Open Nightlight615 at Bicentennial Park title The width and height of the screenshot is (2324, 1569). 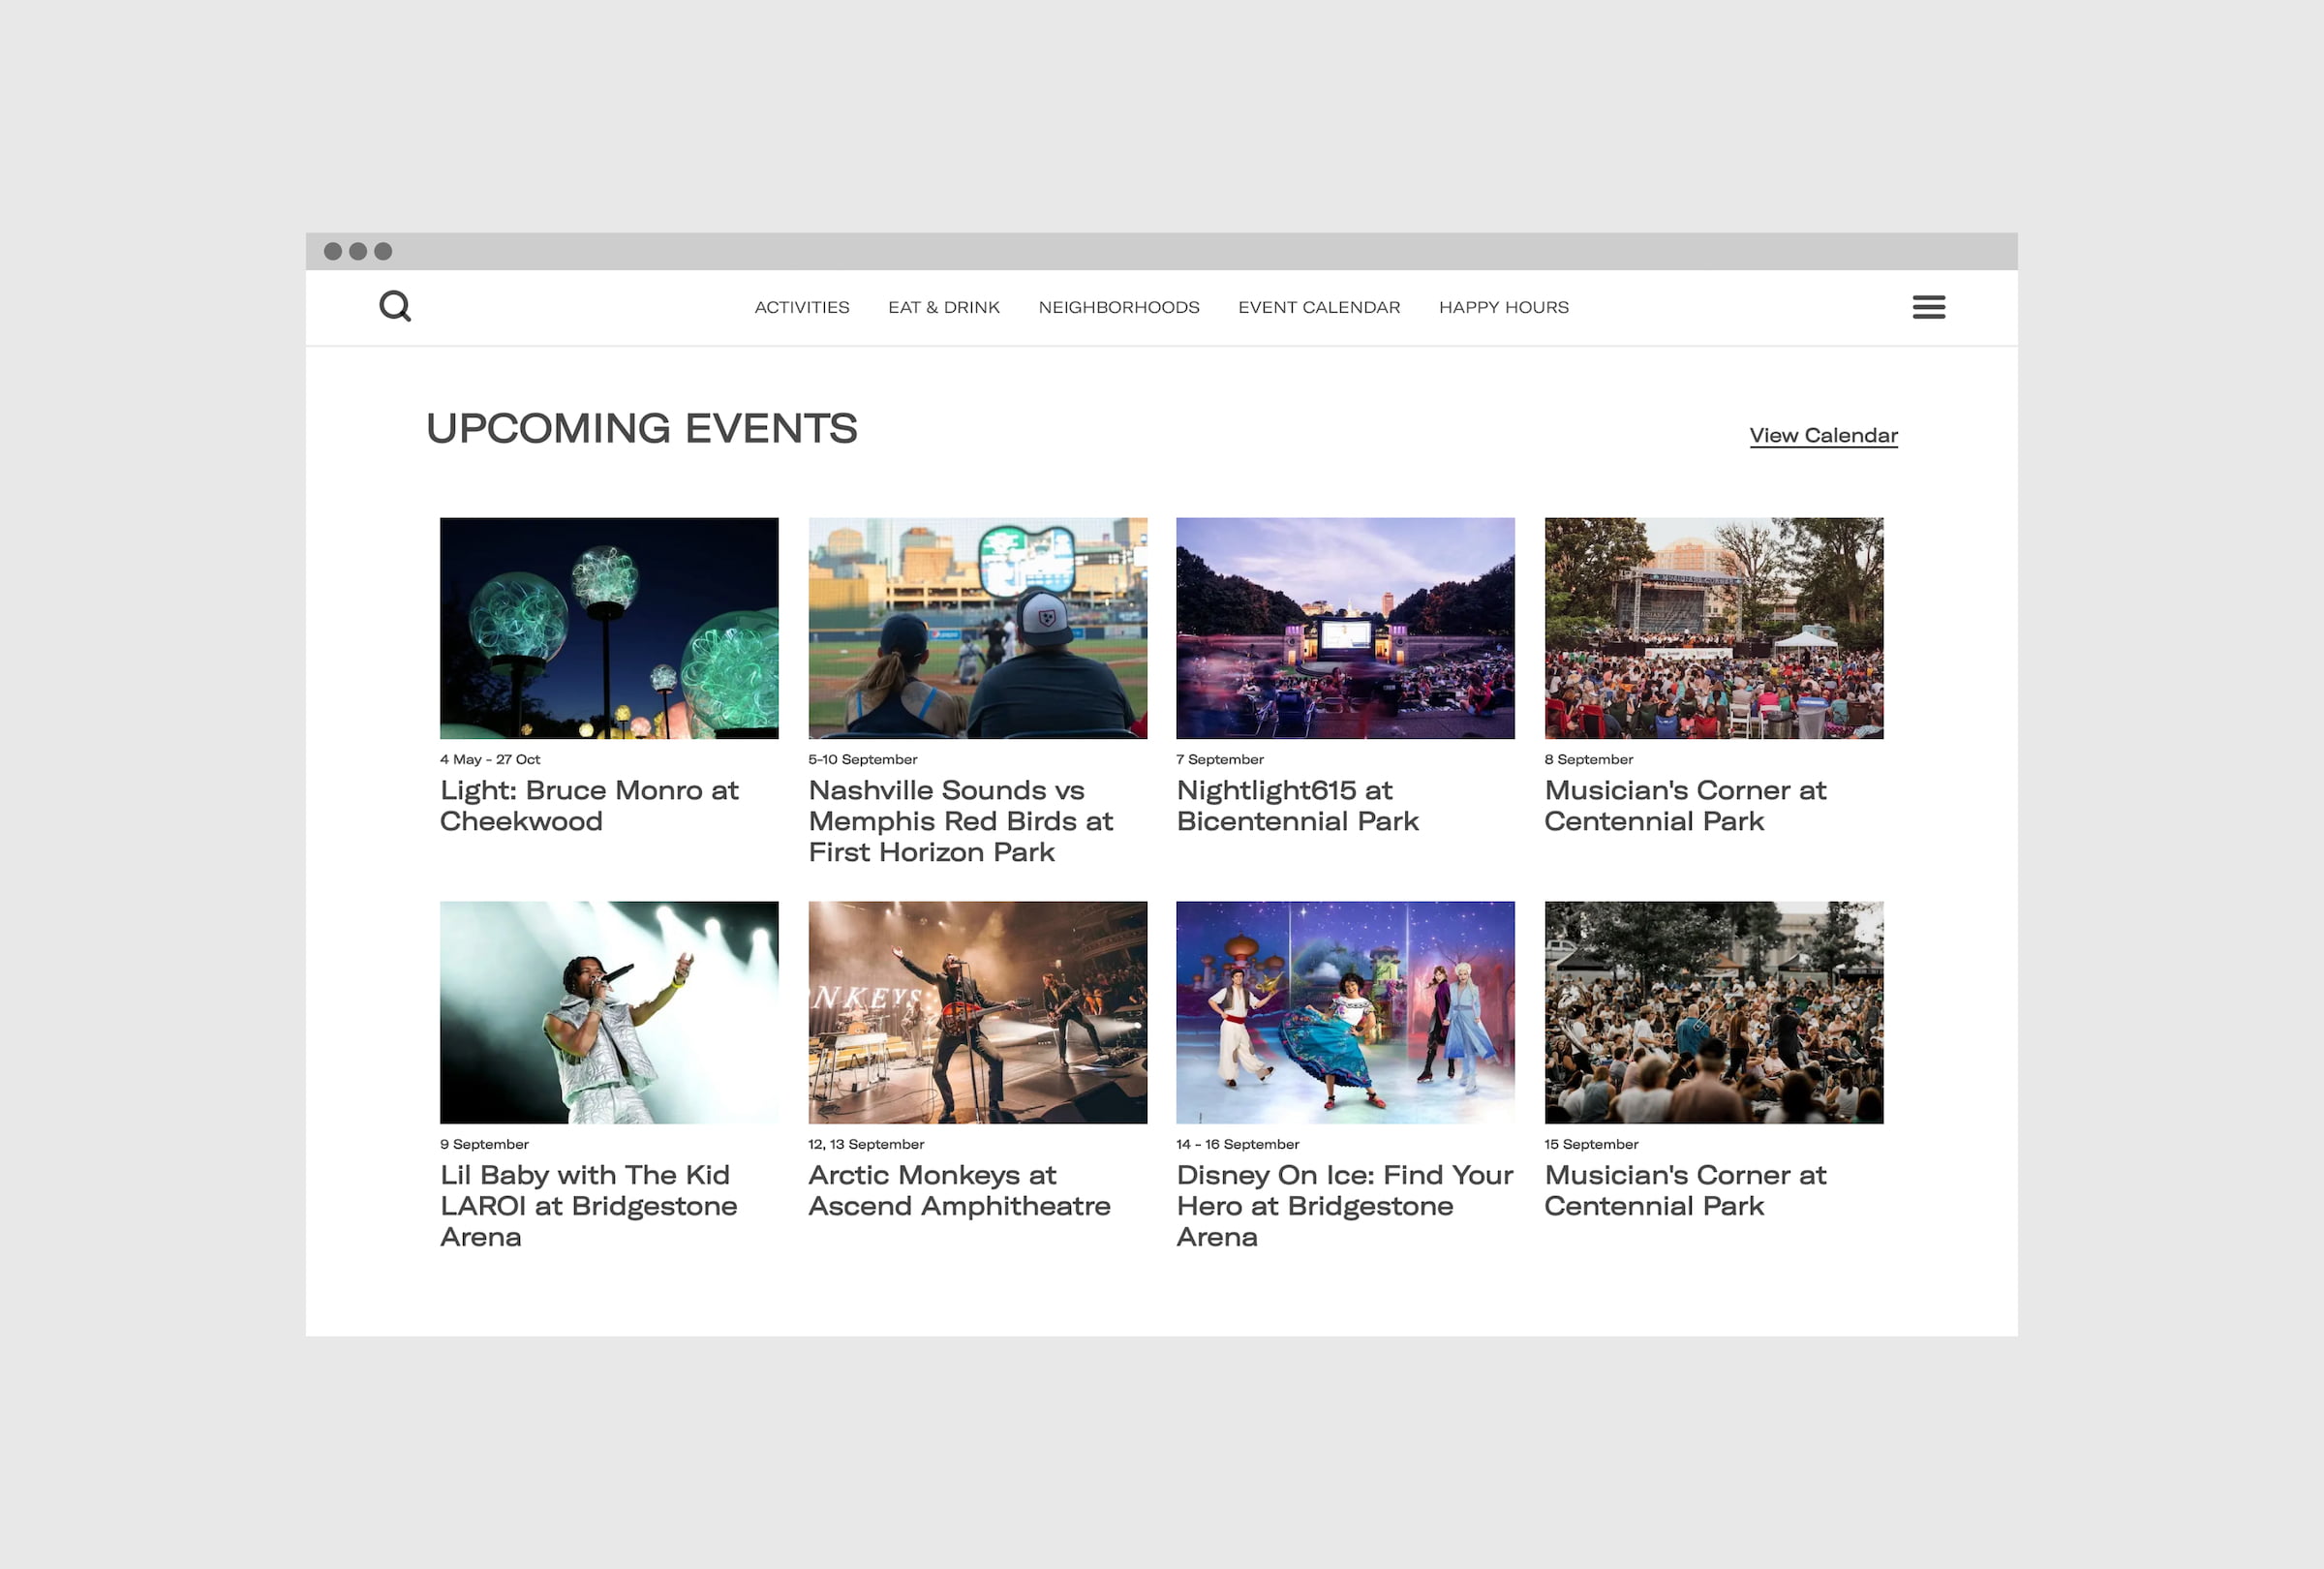click(x=1296, y=805)
